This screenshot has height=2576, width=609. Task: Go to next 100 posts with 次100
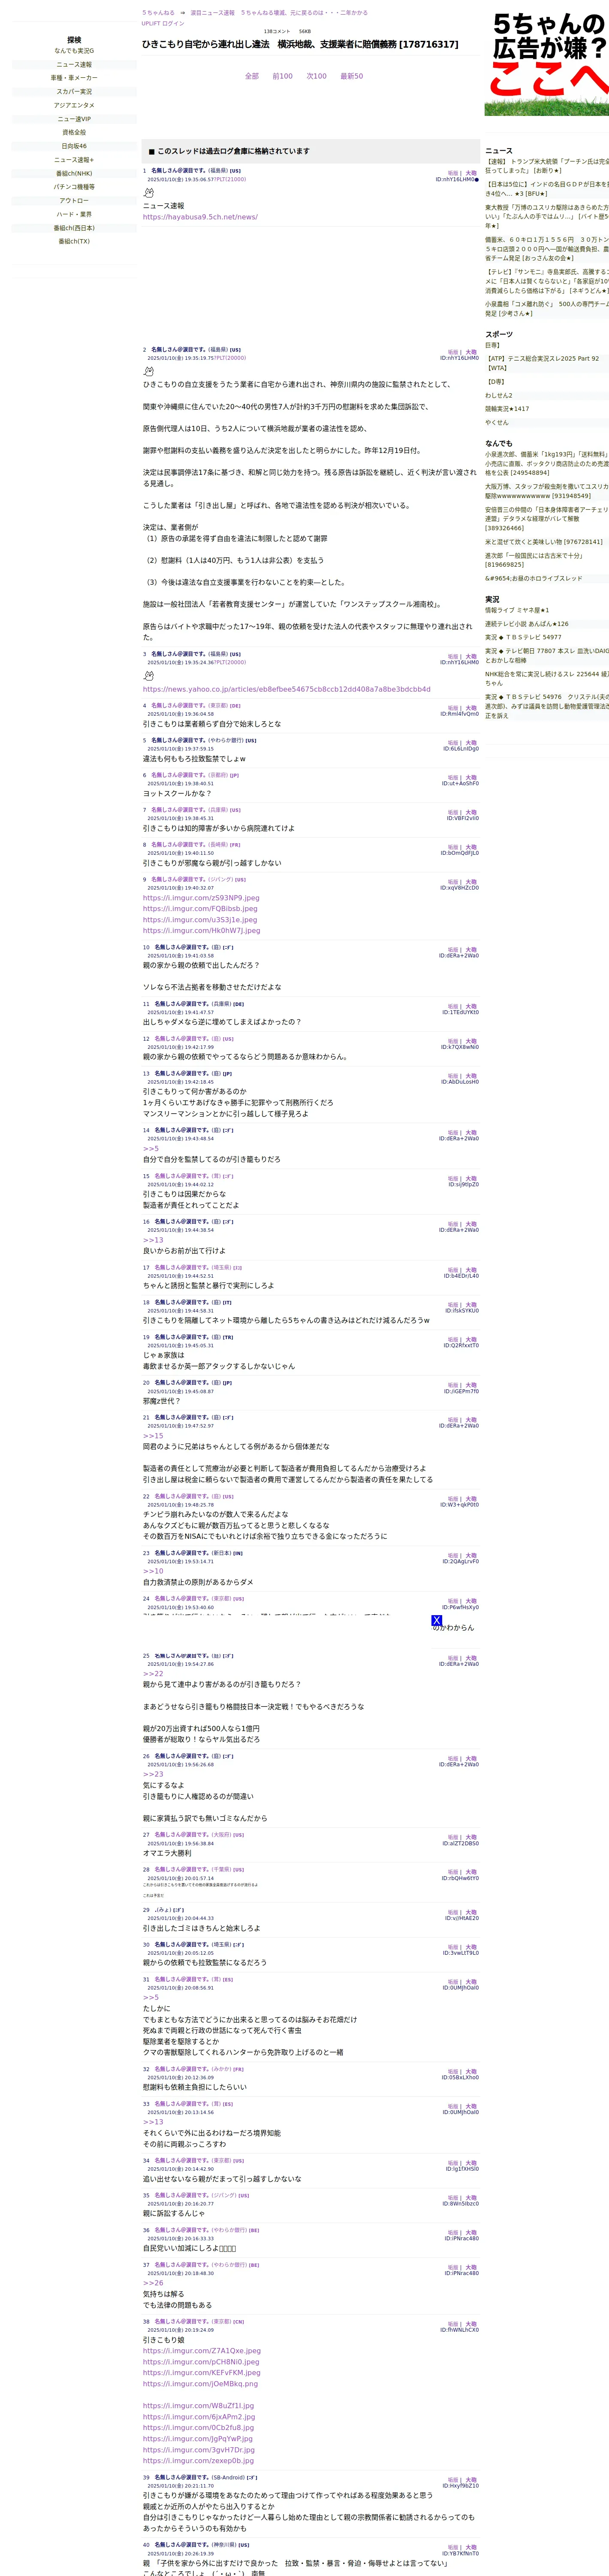pos(317,76)
